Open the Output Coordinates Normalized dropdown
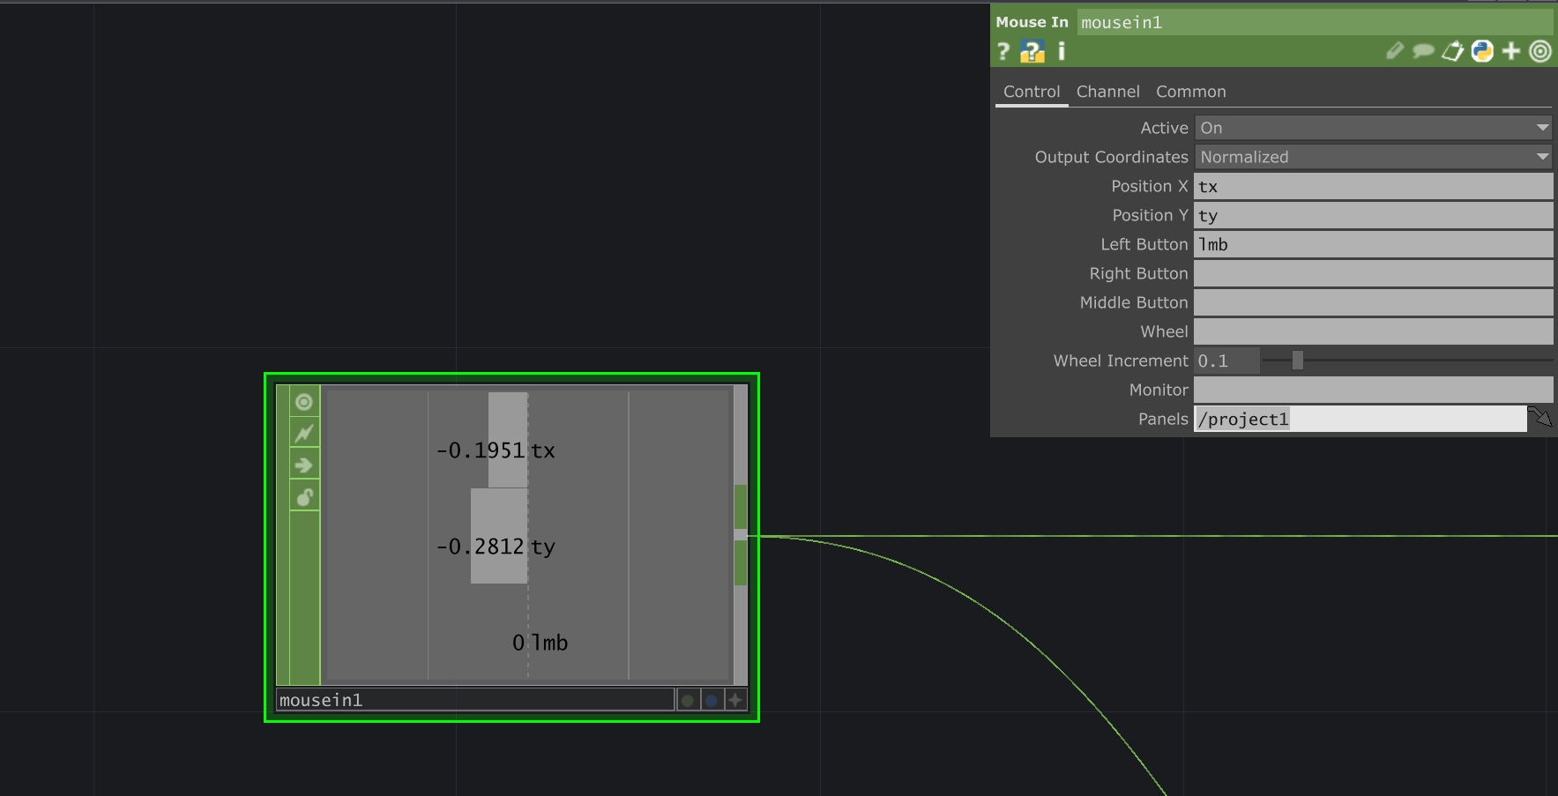This screenshot has height=796, width=1558. [x=1373, y=157]
